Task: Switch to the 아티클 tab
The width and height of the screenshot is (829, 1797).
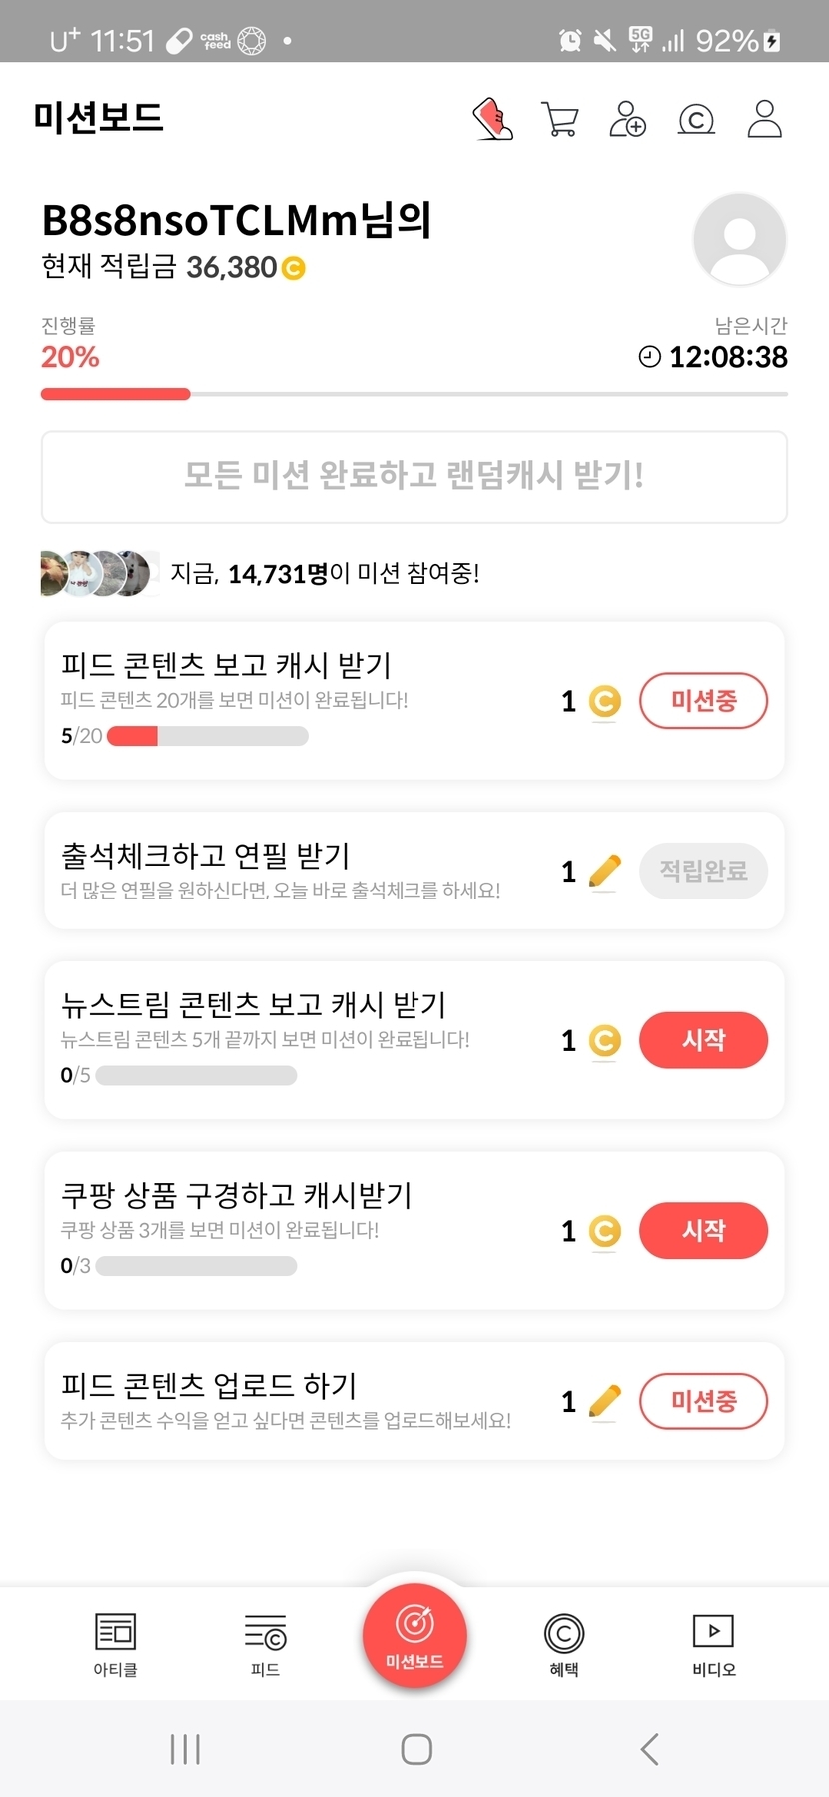Action: click(115, 1644)
